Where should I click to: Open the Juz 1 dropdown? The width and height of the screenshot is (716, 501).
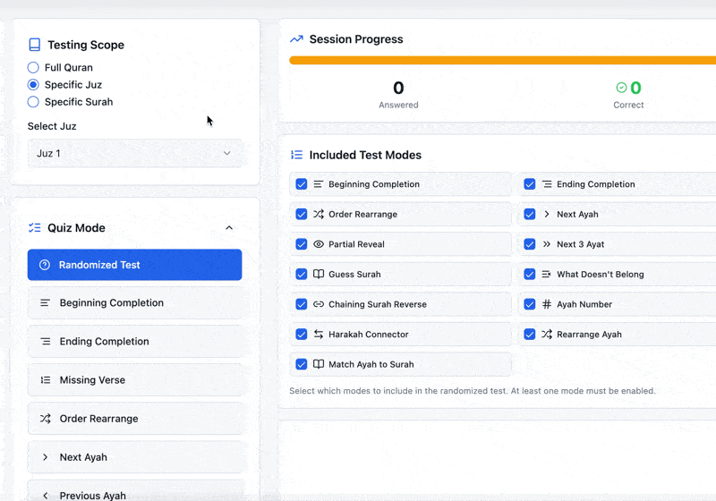tap(134, 154)
